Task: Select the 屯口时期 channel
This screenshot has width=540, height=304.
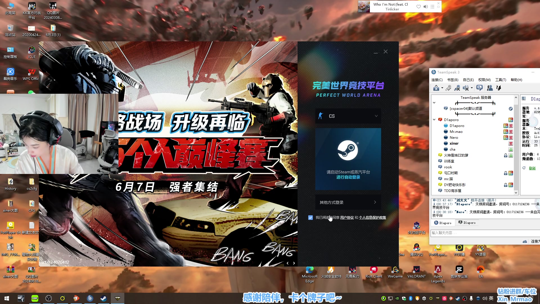Action: click(x=451, y=173)
